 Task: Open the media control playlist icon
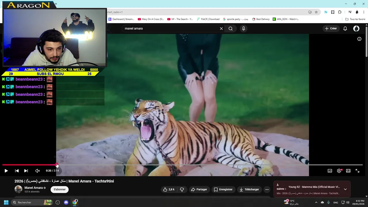pos(350,12)
